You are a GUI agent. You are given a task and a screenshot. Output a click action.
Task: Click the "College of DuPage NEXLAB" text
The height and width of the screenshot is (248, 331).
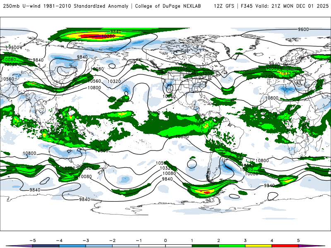(x=168, y=6)
